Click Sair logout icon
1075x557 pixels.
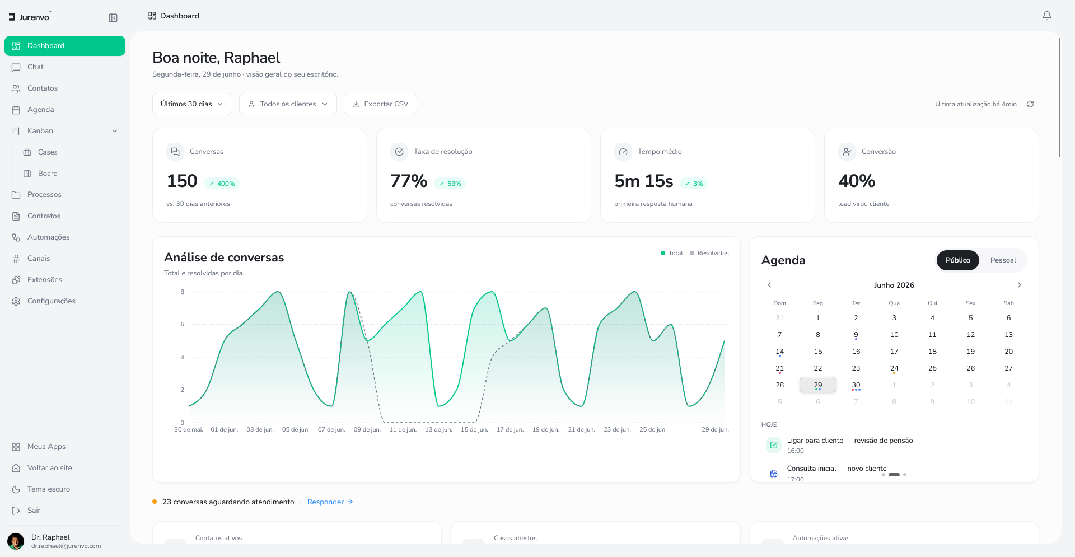tap(16, 511)
